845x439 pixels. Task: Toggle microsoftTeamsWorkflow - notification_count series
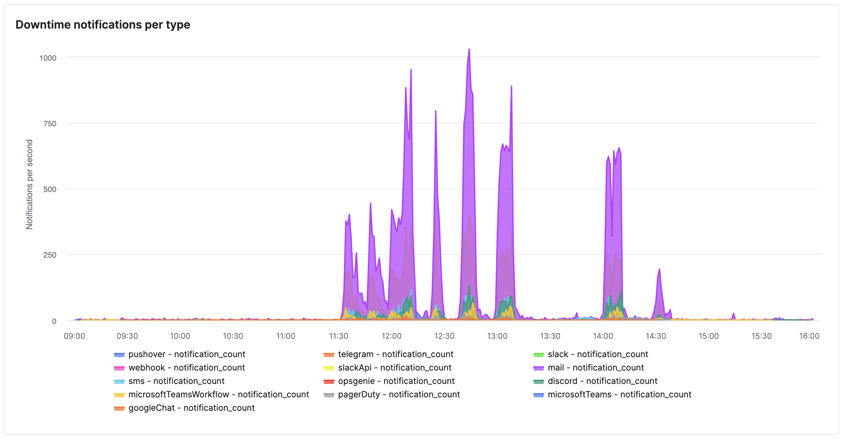[218, 395]
